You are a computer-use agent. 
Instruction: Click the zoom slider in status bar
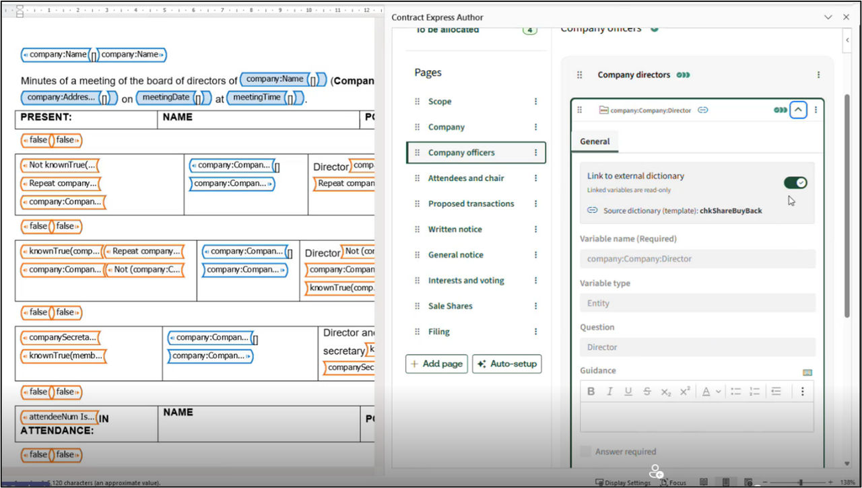tap(795, 483)
